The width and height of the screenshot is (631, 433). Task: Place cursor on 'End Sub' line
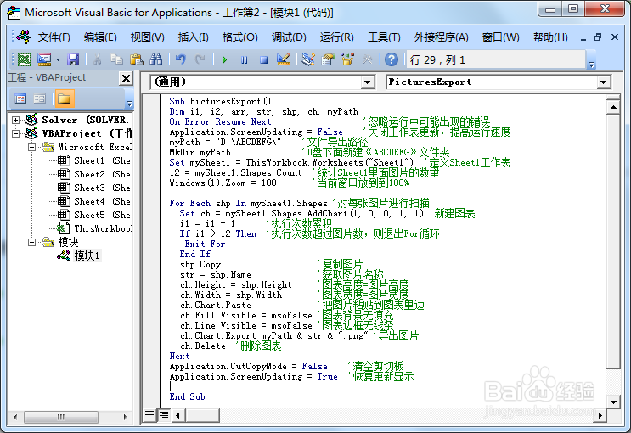[x=187, y=396]
